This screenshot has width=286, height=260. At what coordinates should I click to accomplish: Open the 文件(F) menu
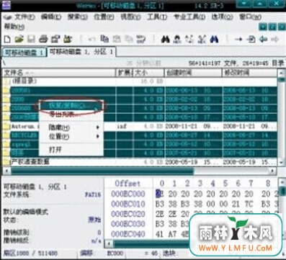tap(24, 17)
